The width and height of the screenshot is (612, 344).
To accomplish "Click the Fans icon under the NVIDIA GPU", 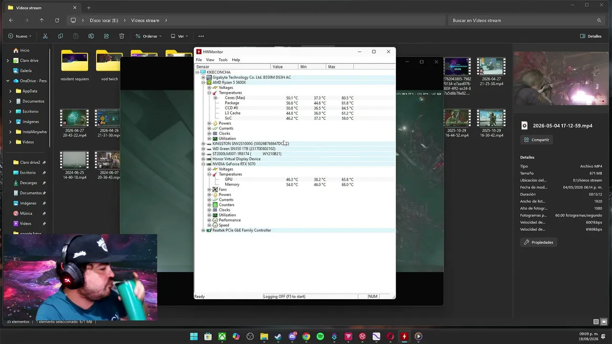I will coord(215,190).
